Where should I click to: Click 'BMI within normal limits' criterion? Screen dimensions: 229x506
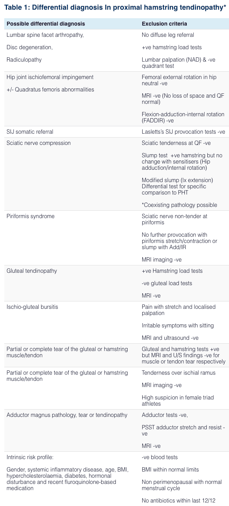click(170, 470)
